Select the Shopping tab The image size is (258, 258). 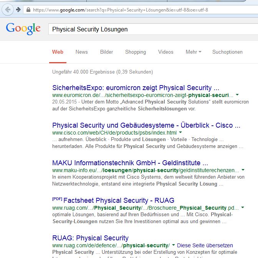(x=136, y=52)
